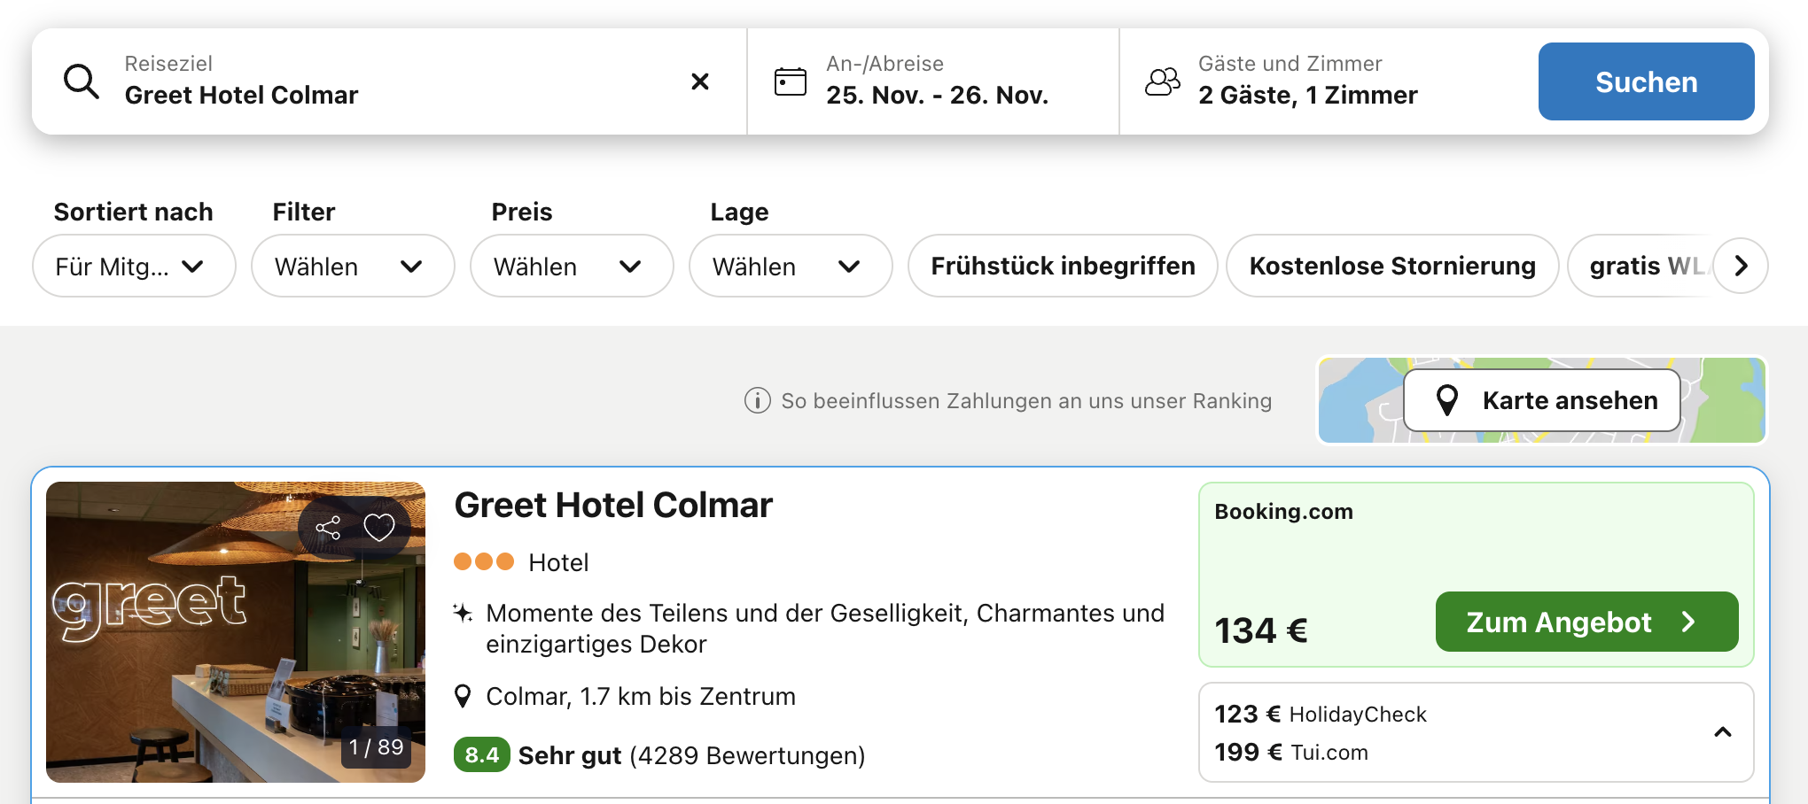Open the Preis Wählen dropdown

click(572, 266)
